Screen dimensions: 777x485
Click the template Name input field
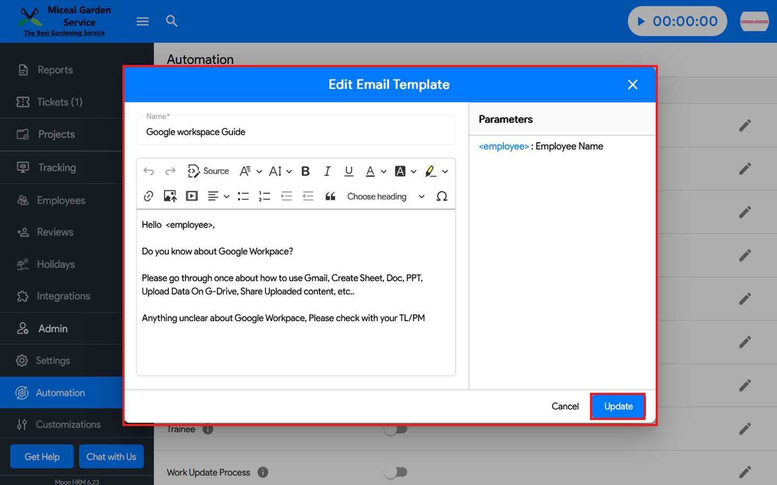pyautogui.click(x=296, y=132)
